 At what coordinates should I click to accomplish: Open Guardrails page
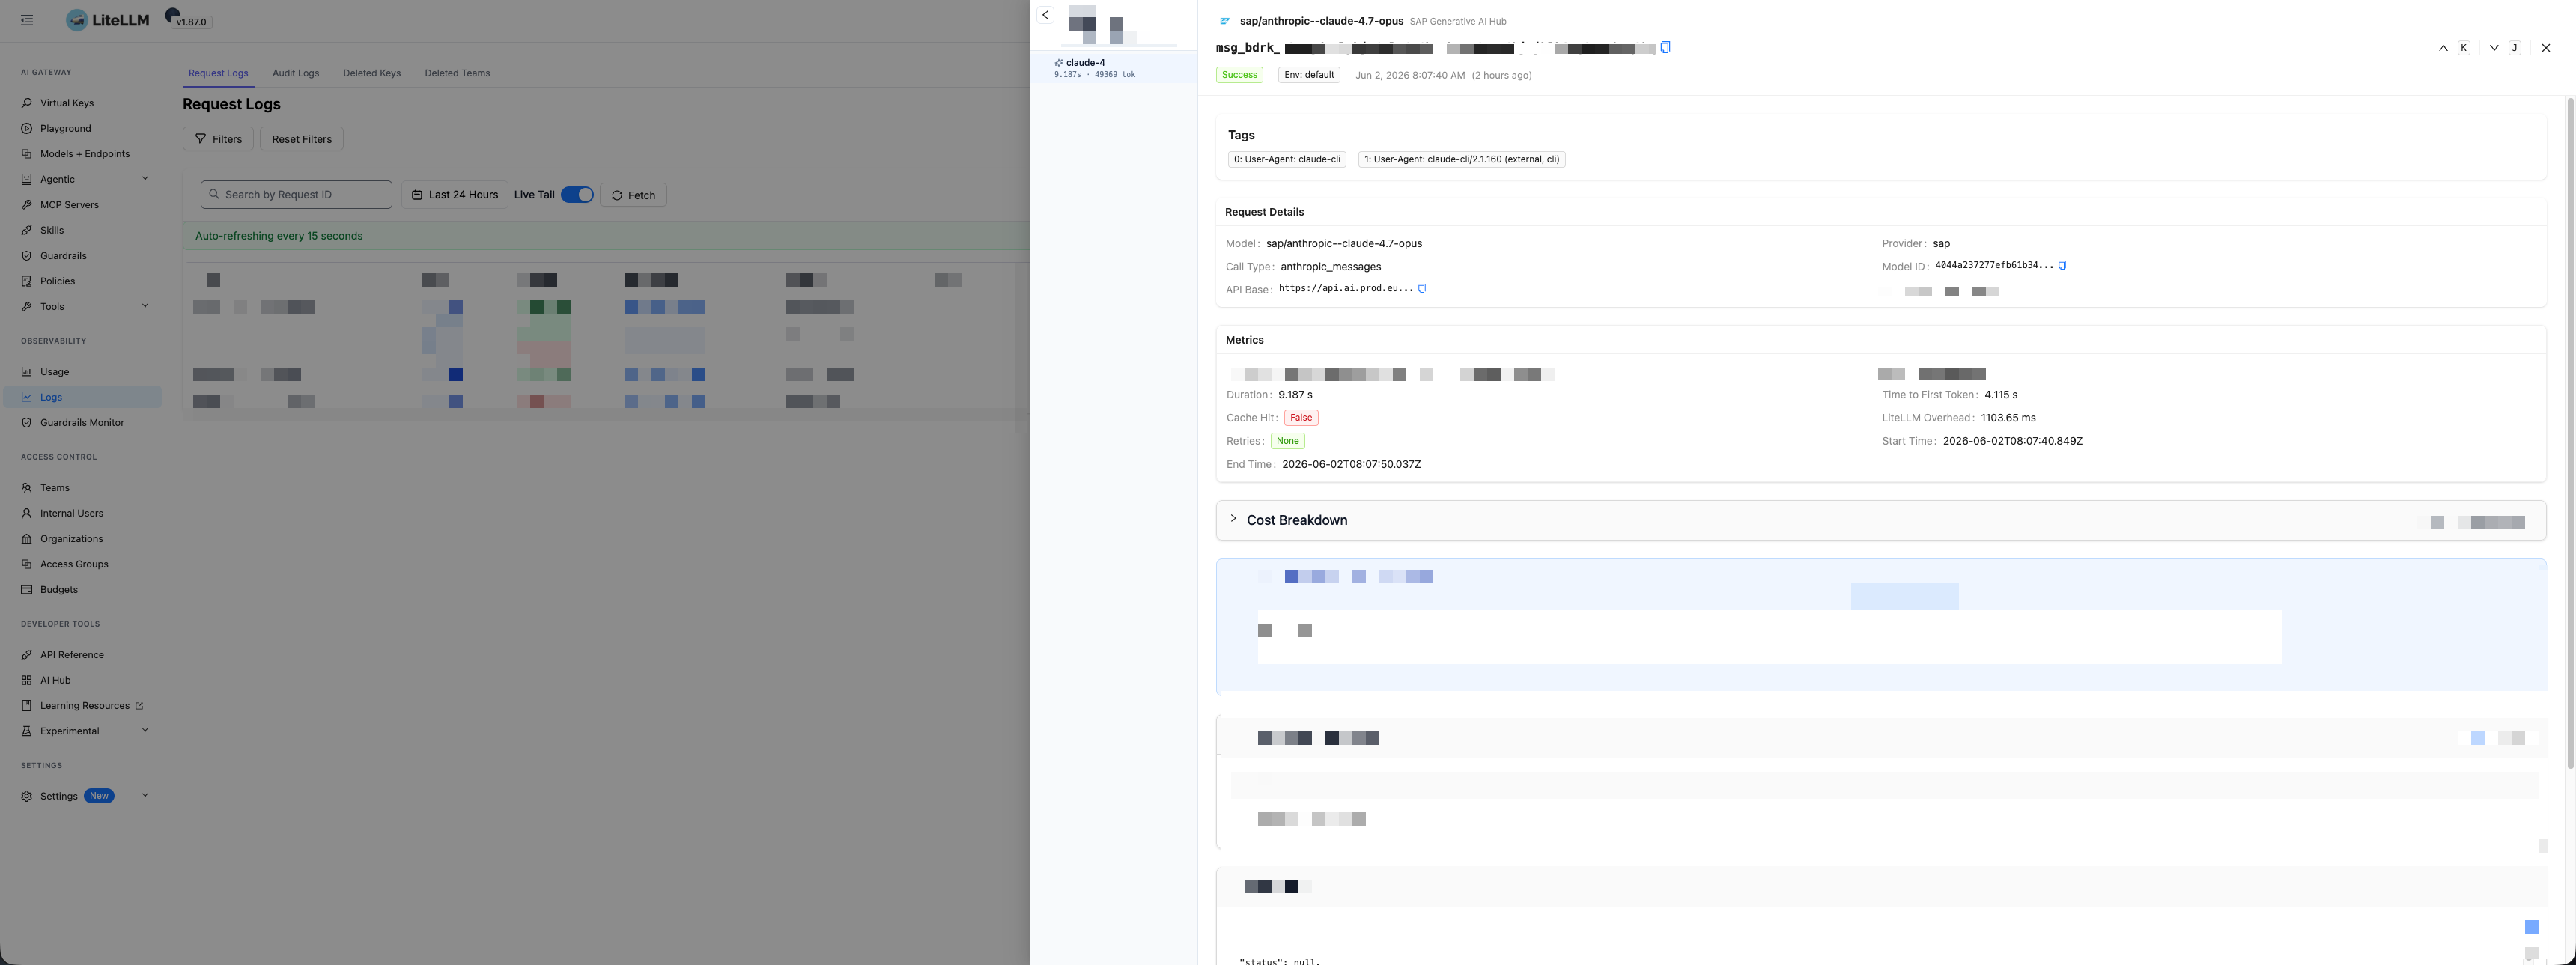63,256
